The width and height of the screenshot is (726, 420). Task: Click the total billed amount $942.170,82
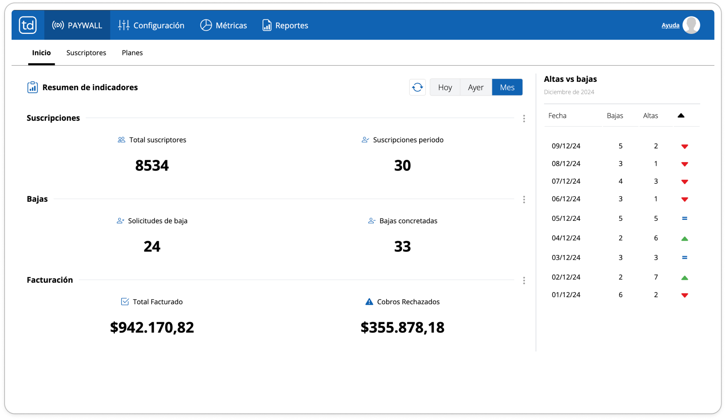152,327
